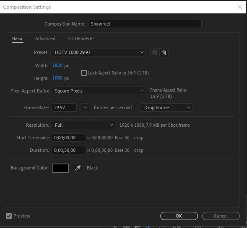The image size is (247, 228).
Task: Open the frame rate presets arrow menu
Action: (85, 108)
